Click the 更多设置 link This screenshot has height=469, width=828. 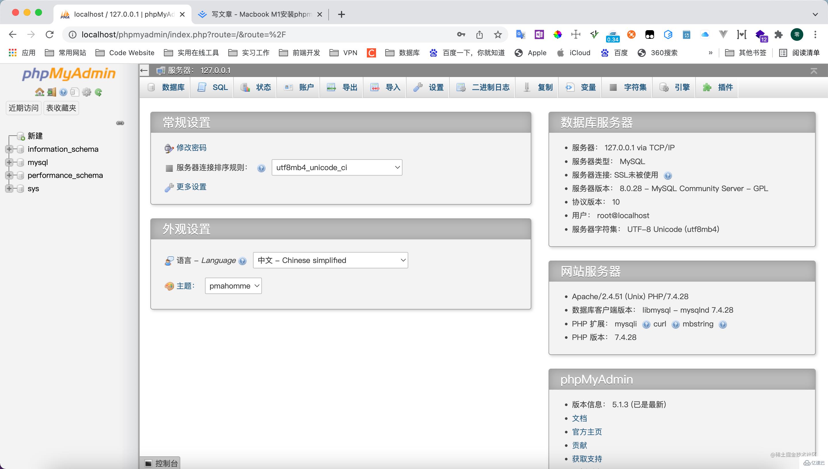pos(192,187)
